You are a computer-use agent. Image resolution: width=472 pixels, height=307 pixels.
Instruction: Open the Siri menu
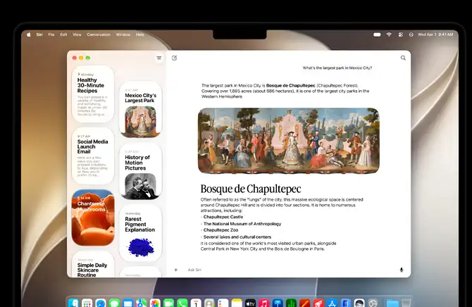pos(39,35)
